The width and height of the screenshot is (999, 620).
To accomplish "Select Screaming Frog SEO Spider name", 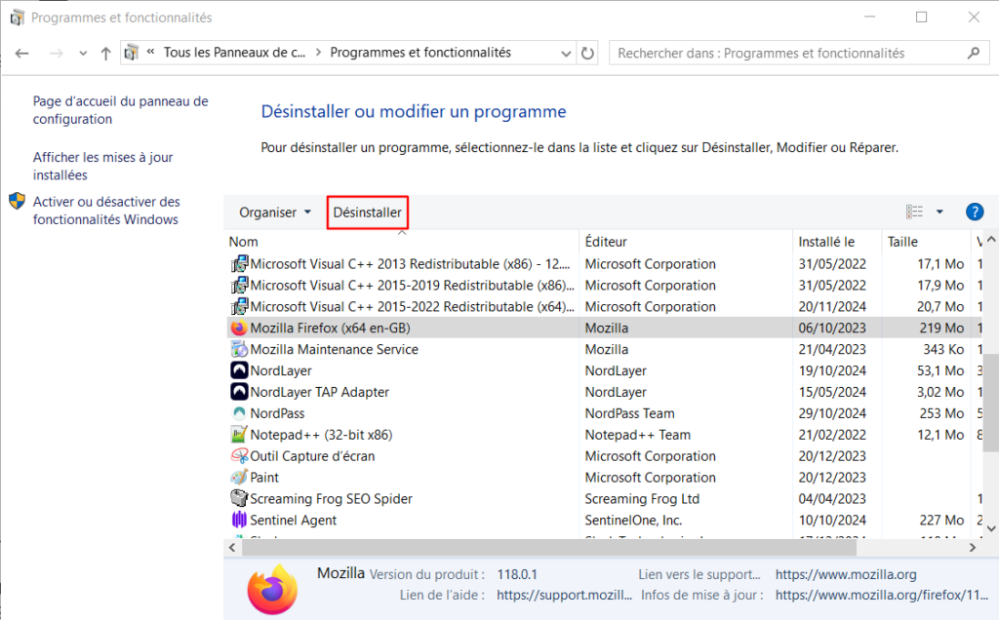I will click(331, 499).
